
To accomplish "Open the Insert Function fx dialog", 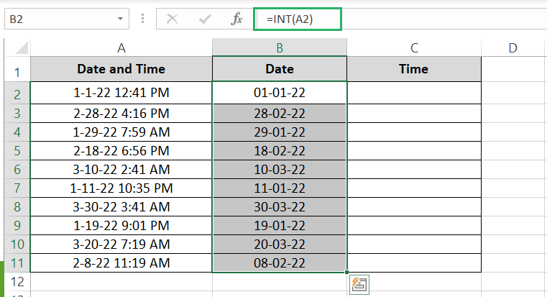I will (x=236, y=19).
